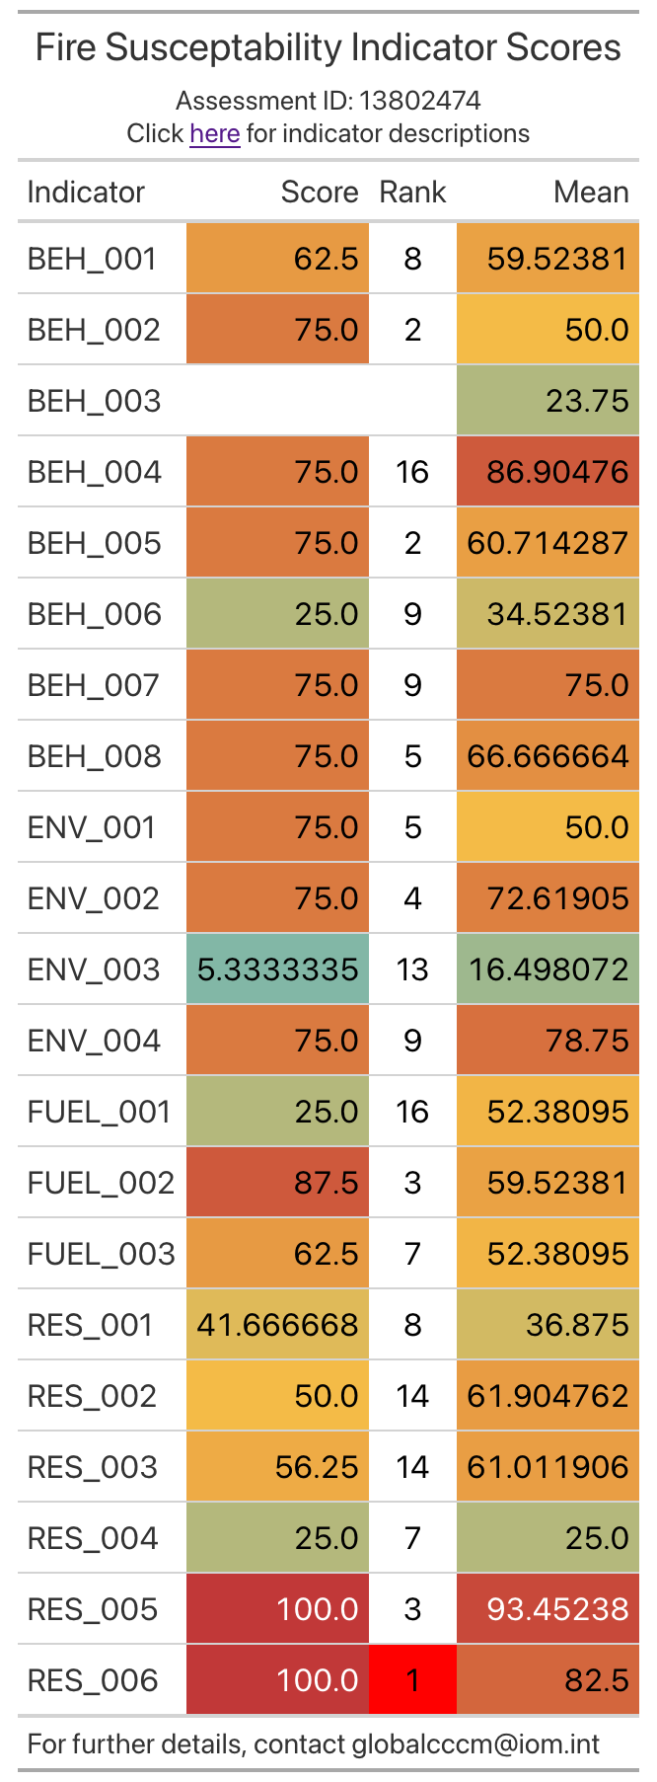Open the 'here' indicator descriptions link
657x1782 pixels.
pyautogui.click(x=214, y=133)
